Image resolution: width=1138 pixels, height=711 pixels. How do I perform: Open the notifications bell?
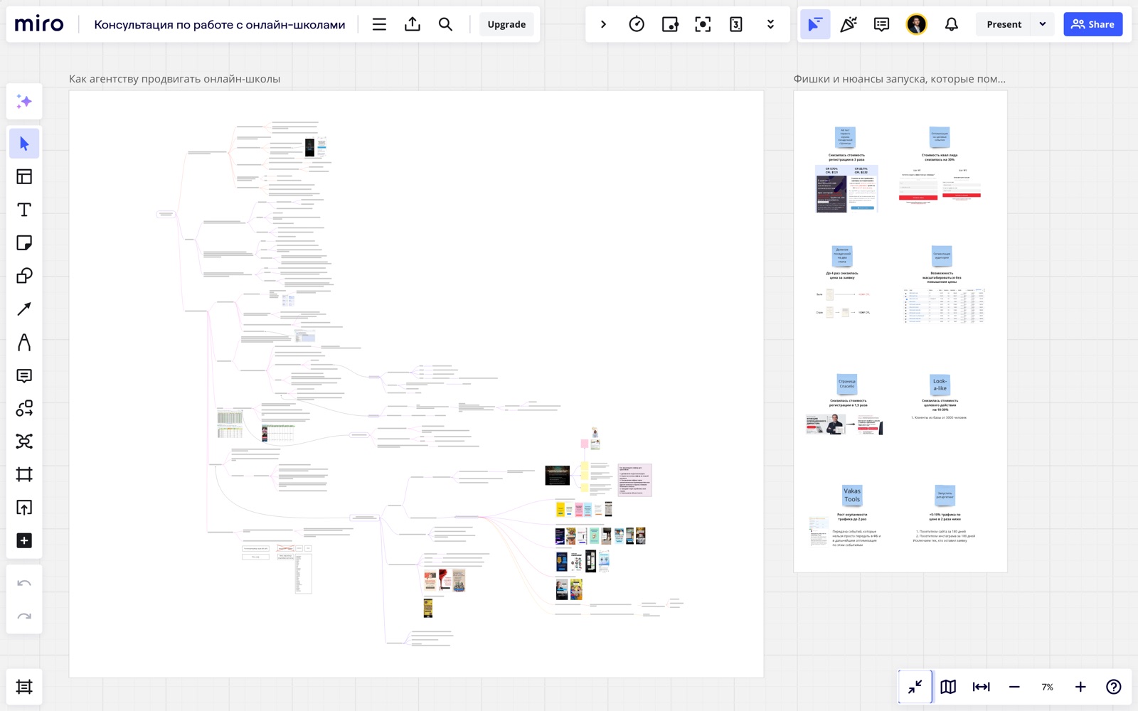(x=951, y=24)
